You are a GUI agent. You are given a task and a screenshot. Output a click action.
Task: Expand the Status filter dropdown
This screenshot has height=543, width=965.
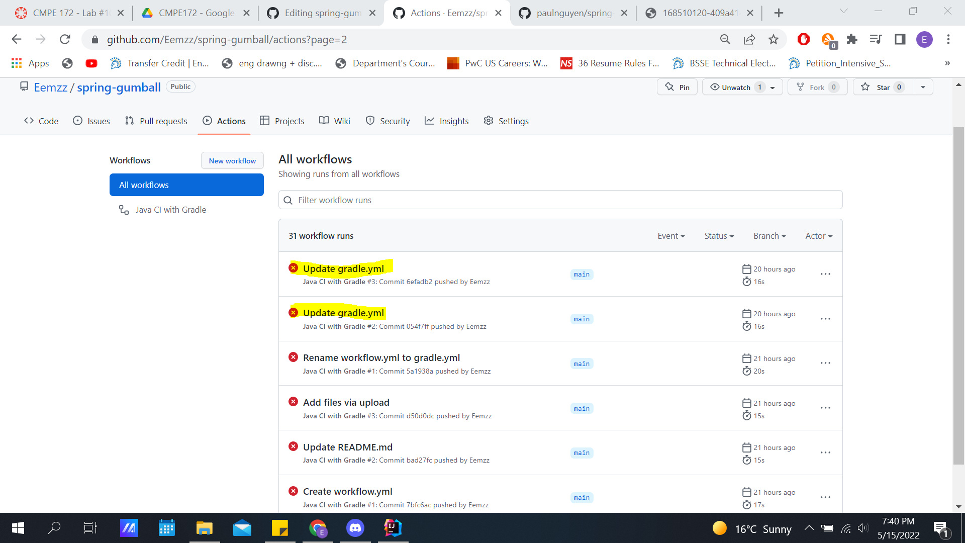pos(719,236)
